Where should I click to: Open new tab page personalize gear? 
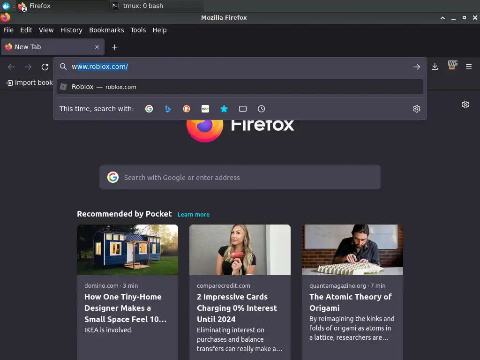coord(465,105)
